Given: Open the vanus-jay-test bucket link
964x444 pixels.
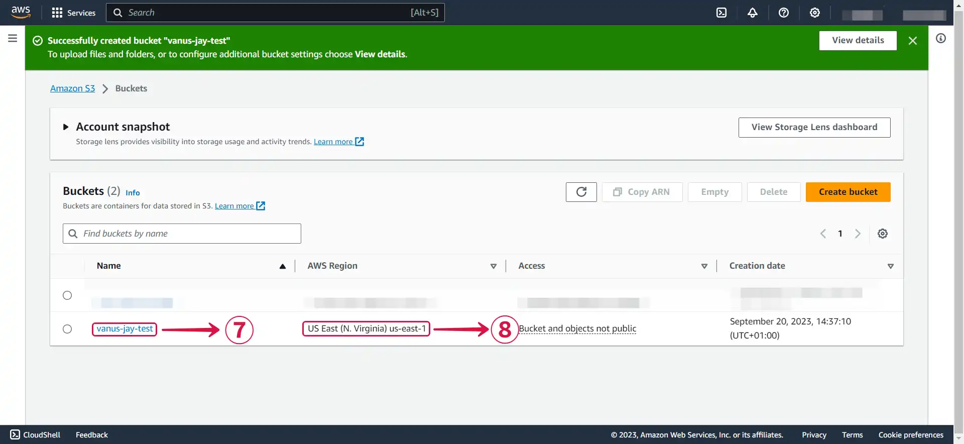Looking at the screenshot, I should pos(125,329).
